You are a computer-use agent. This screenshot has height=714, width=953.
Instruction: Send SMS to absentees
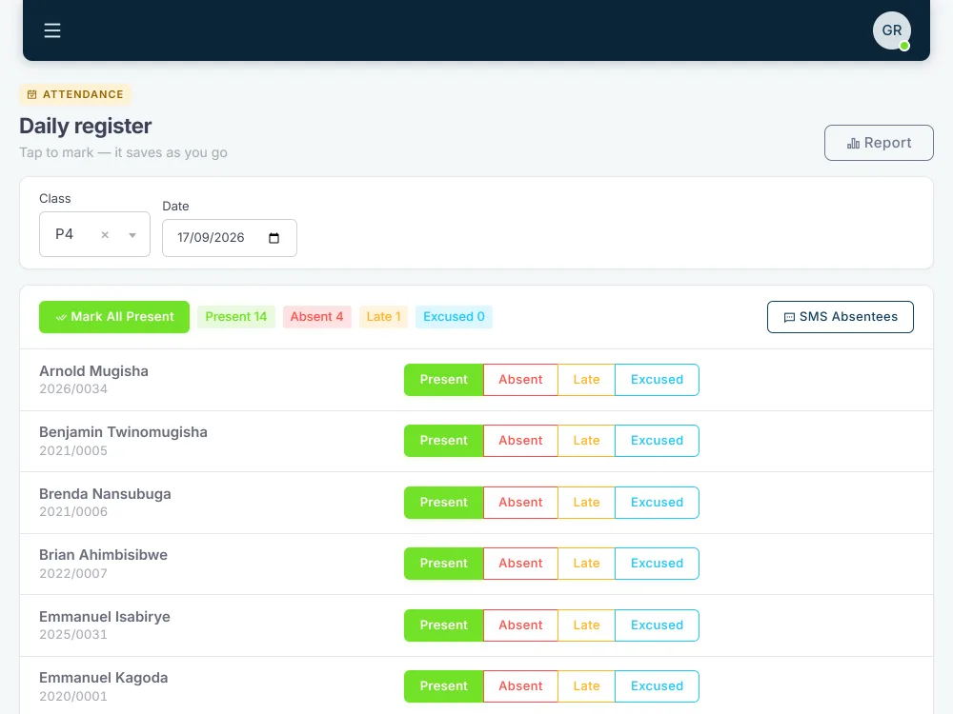840,317
